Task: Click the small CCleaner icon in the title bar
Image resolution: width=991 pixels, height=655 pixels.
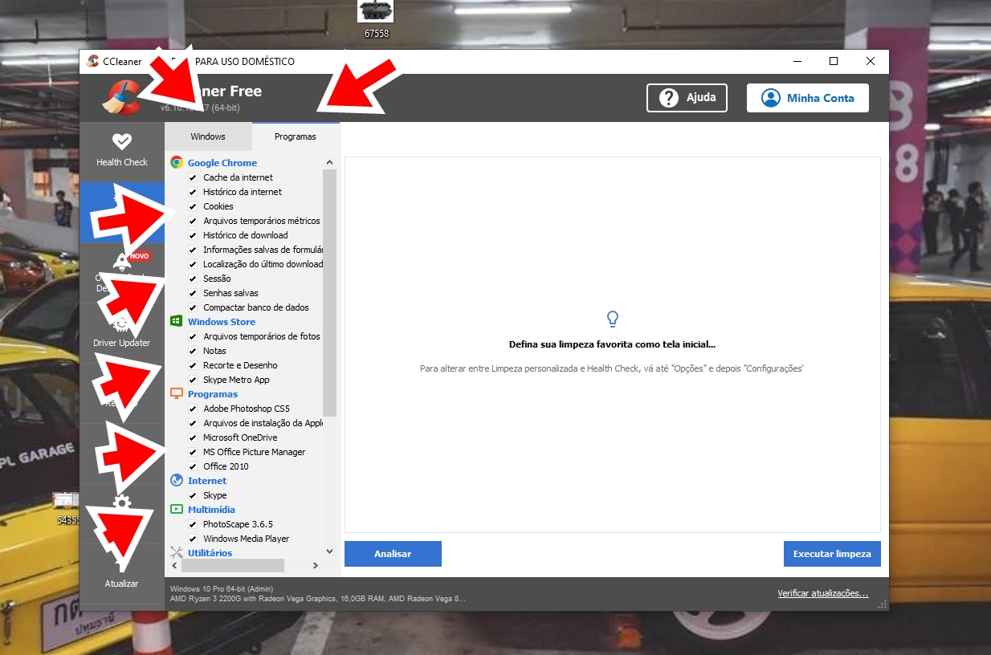Action: pyautogui.click(x=93, y=62)
